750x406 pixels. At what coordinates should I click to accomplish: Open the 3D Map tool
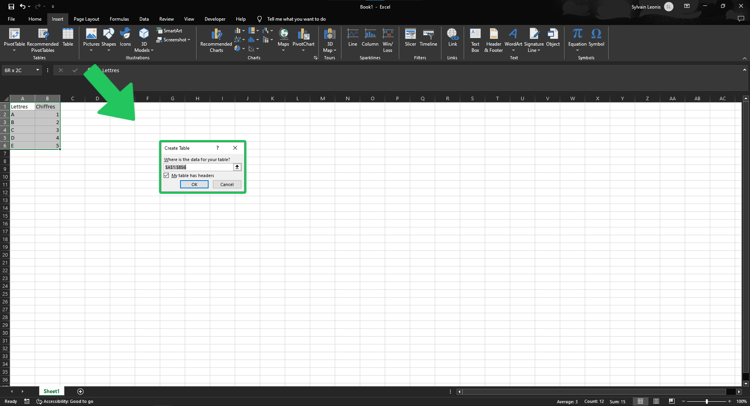click(330, 40)
